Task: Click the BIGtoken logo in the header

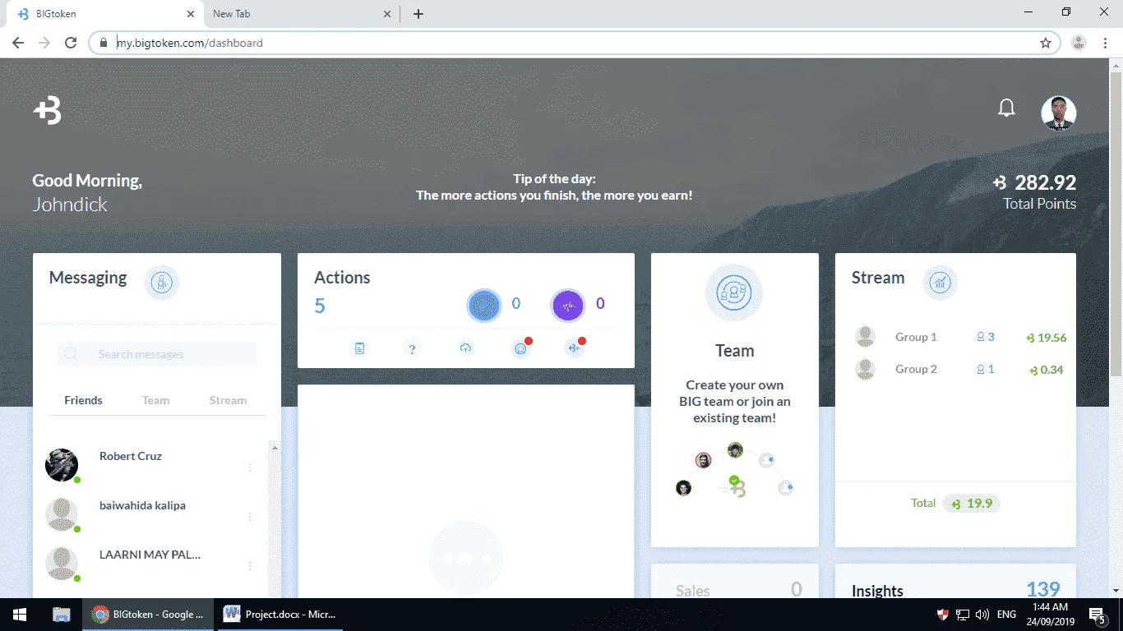Action: (47, 110)
